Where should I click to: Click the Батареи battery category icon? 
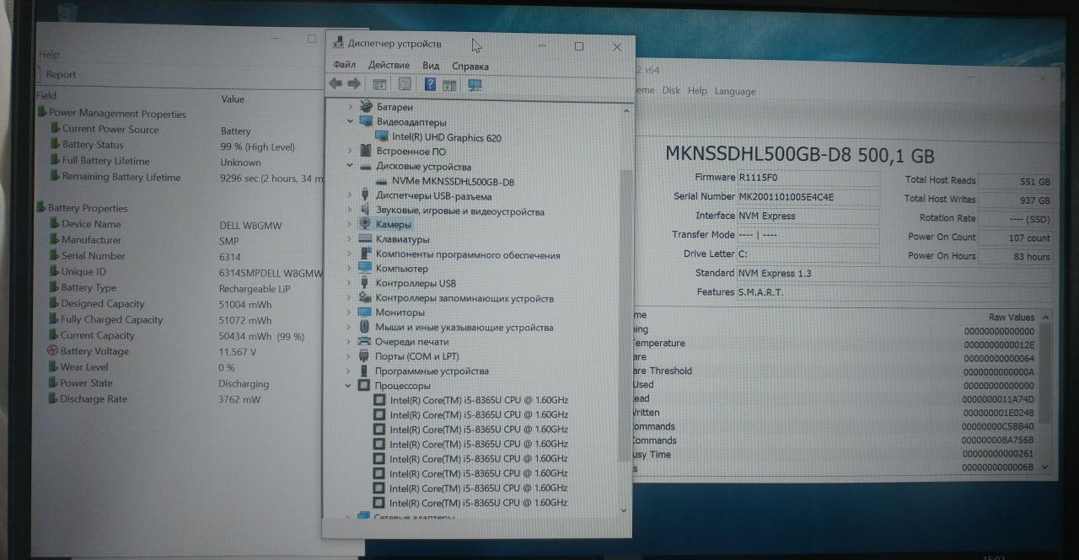pyautogui.click(x=366, y=107)
